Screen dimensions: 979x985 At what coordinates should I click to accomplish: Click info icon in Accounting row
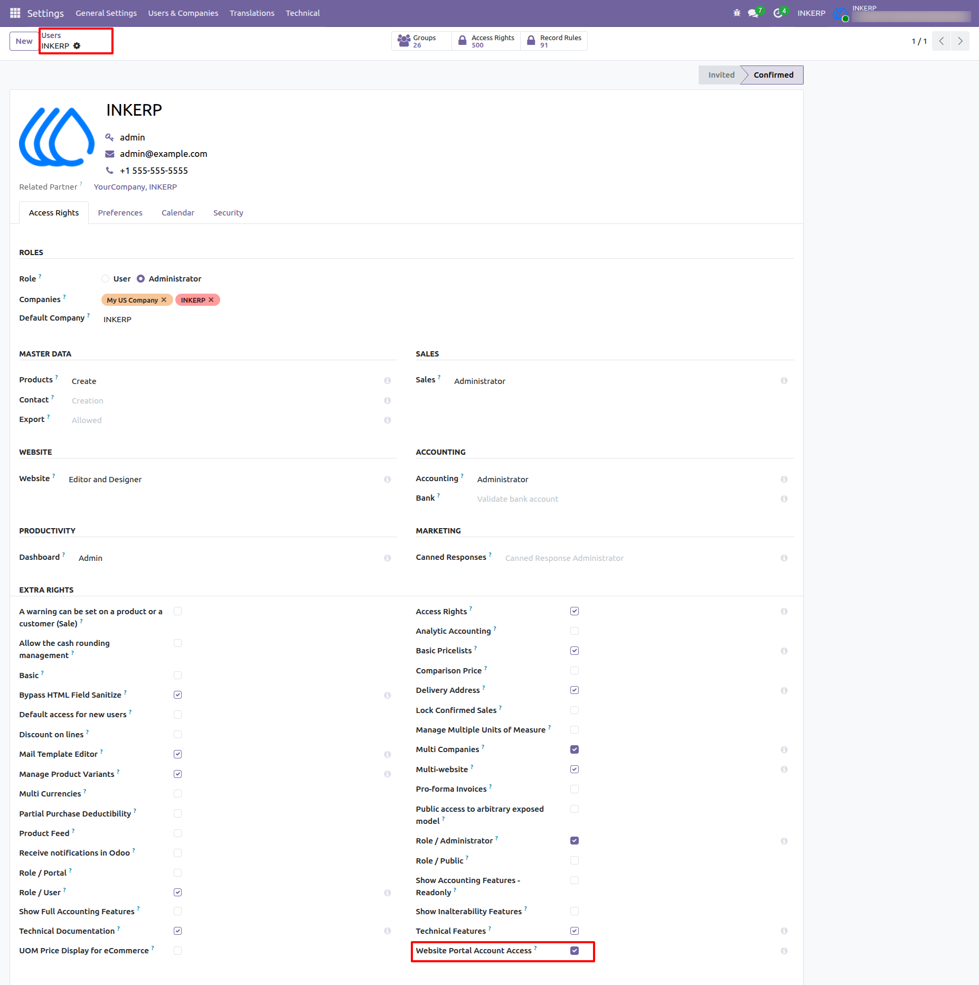[784, 479]
